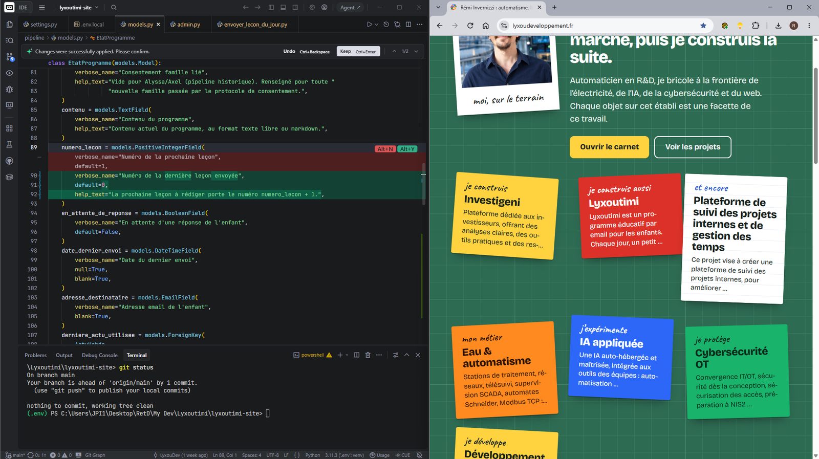This screenshot has width=819, height=459.
Task: Go to next change chevron beside 1/2
Action: click(x=416, y=51)
